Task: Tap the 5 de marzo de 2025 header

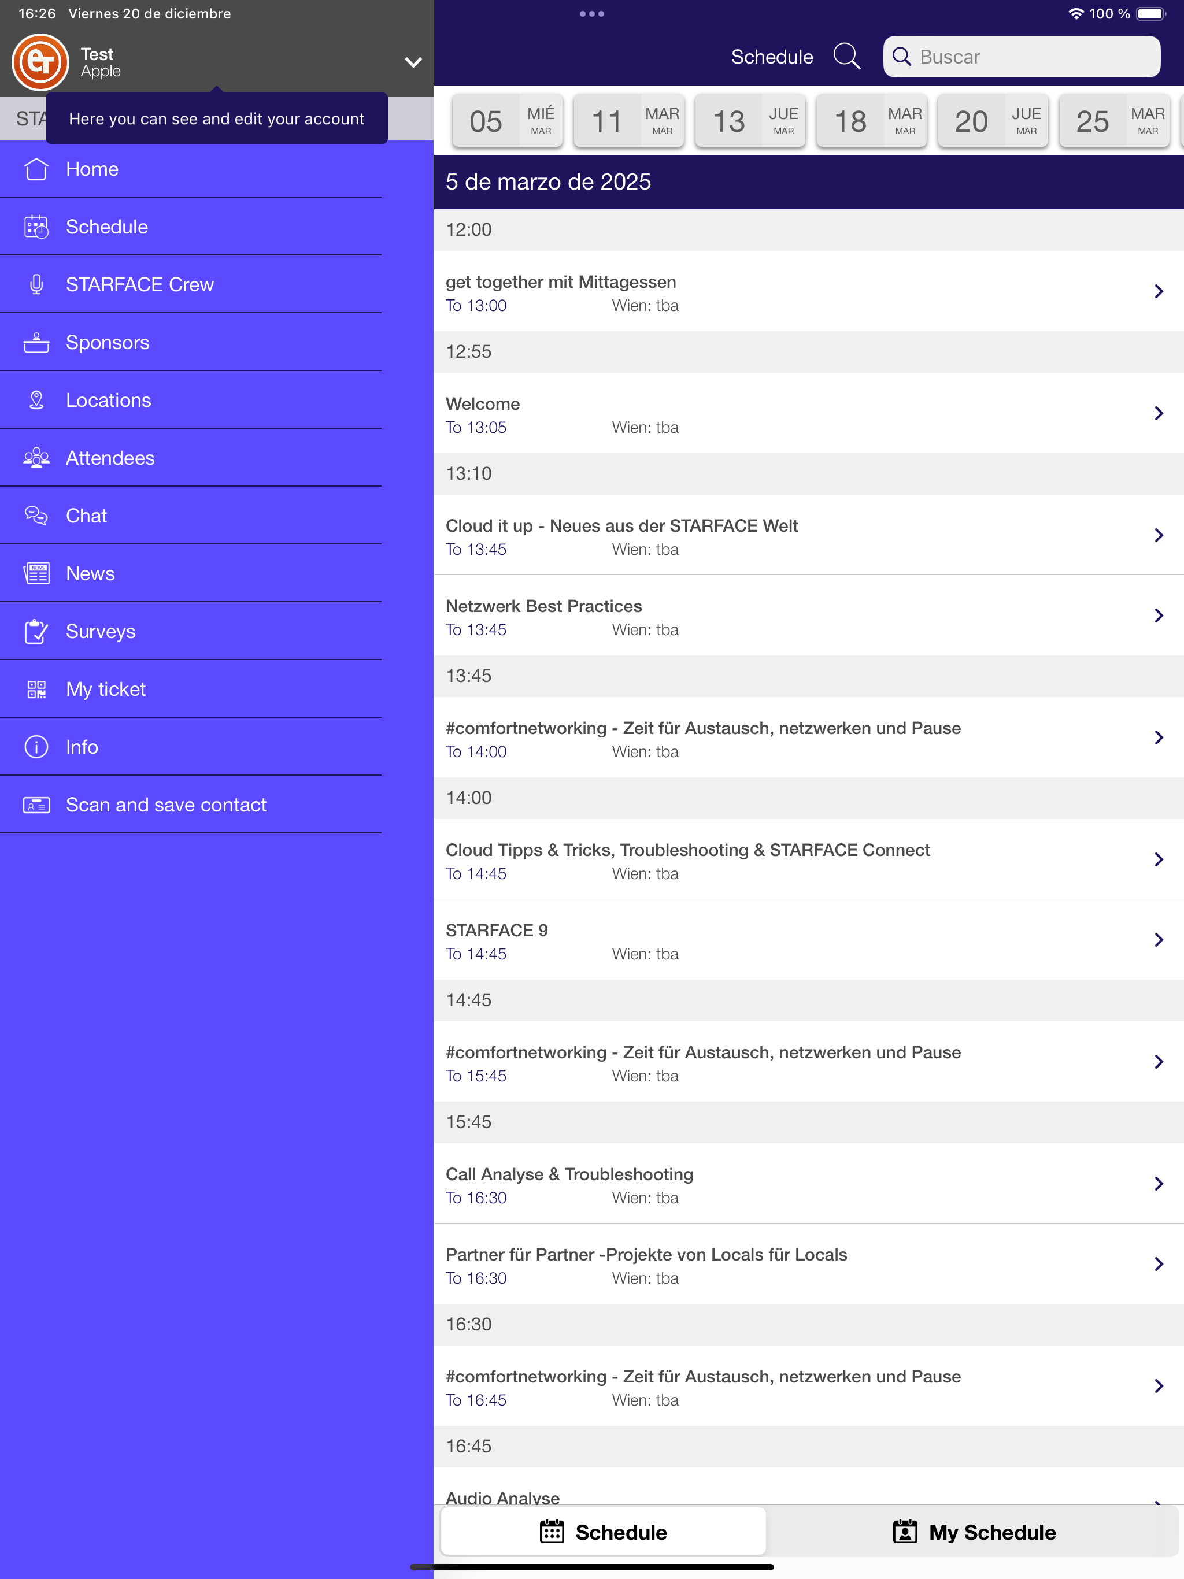Action: tap(808, 182)
